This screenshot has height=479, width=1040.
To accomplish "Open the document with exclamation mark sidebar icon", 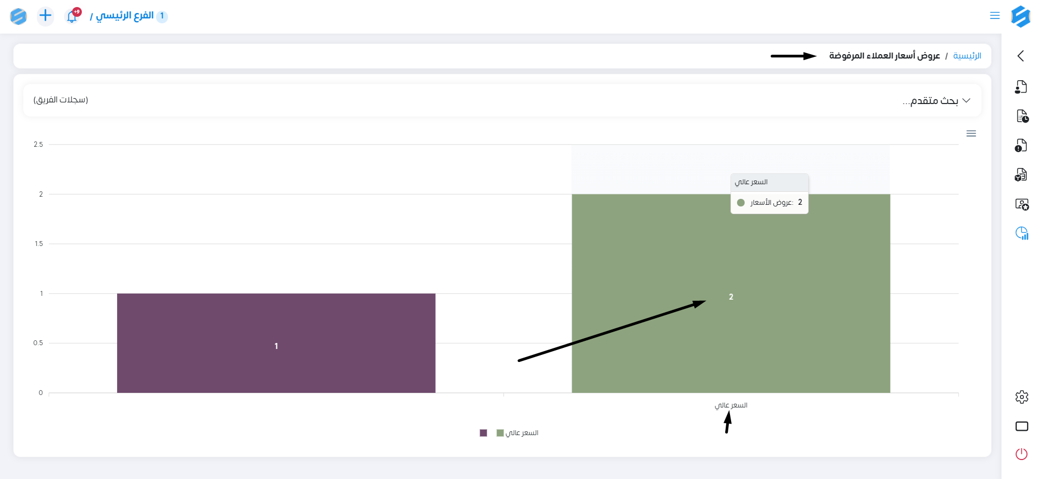I will click(1021, 145).
